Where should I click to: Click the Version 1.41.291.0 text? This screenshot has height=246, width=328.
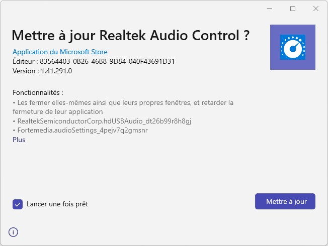[x=42, y=71]
